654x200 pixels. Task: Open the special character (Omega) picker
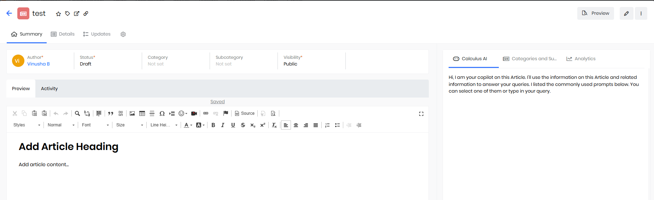coord(162,113)
